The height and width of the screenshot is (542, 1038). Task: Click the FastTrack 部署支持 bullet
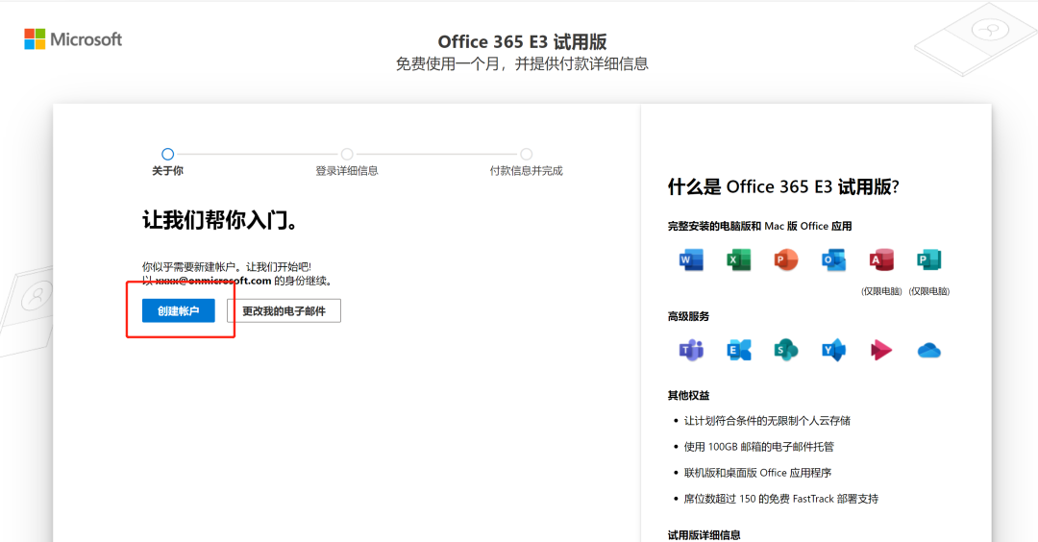[x=781, y=499]
